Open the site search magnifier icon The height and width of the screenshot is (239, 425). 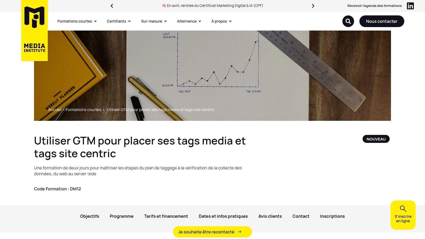tap(348, 21)
